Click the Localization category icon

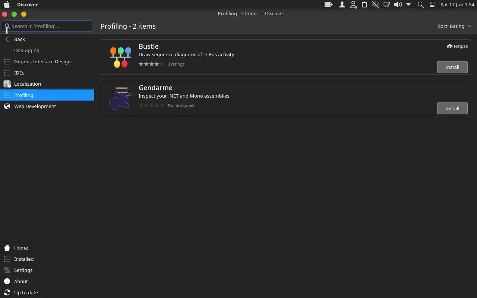(x=7, y=84)
